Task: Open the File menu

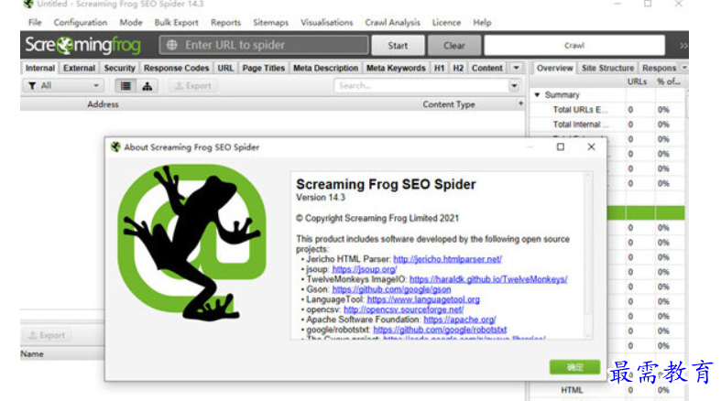Action: point(35,23)
